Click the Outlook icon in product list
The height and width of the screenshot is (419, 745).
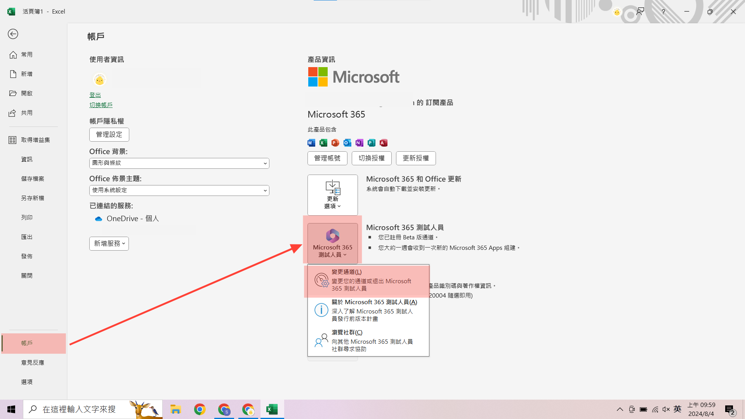(347, 143)
